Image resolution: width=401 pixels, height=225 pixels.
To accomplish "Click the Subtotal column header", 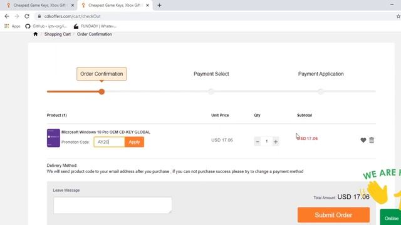I will click(x=305, y=115).
